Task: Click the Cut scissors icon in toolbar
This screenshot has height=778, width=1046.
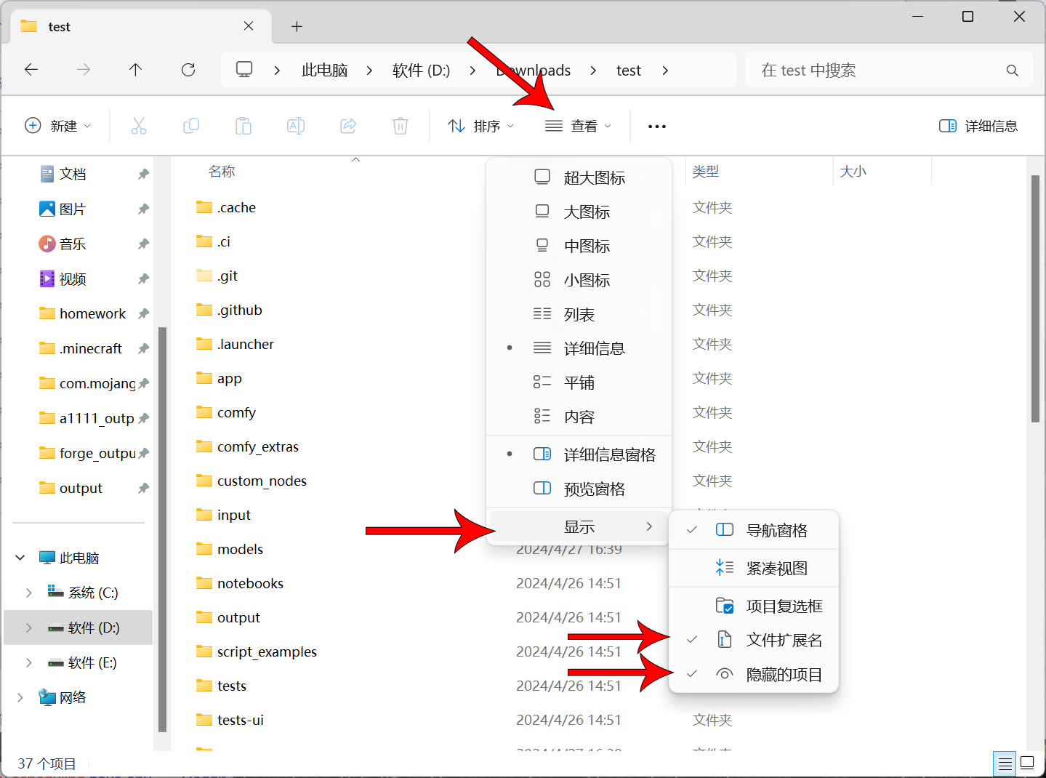Action: pyautogui.click(x=138, y=126)
